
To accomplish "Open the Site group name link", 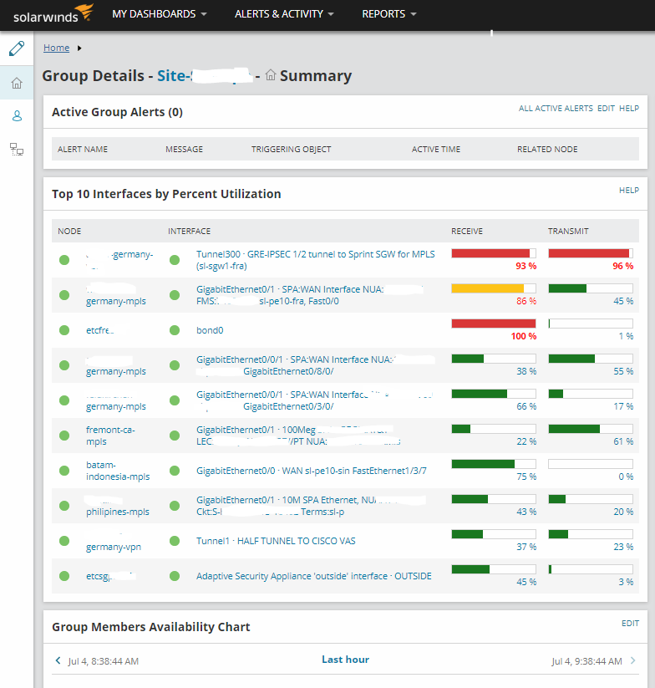I will click(205, 75).
